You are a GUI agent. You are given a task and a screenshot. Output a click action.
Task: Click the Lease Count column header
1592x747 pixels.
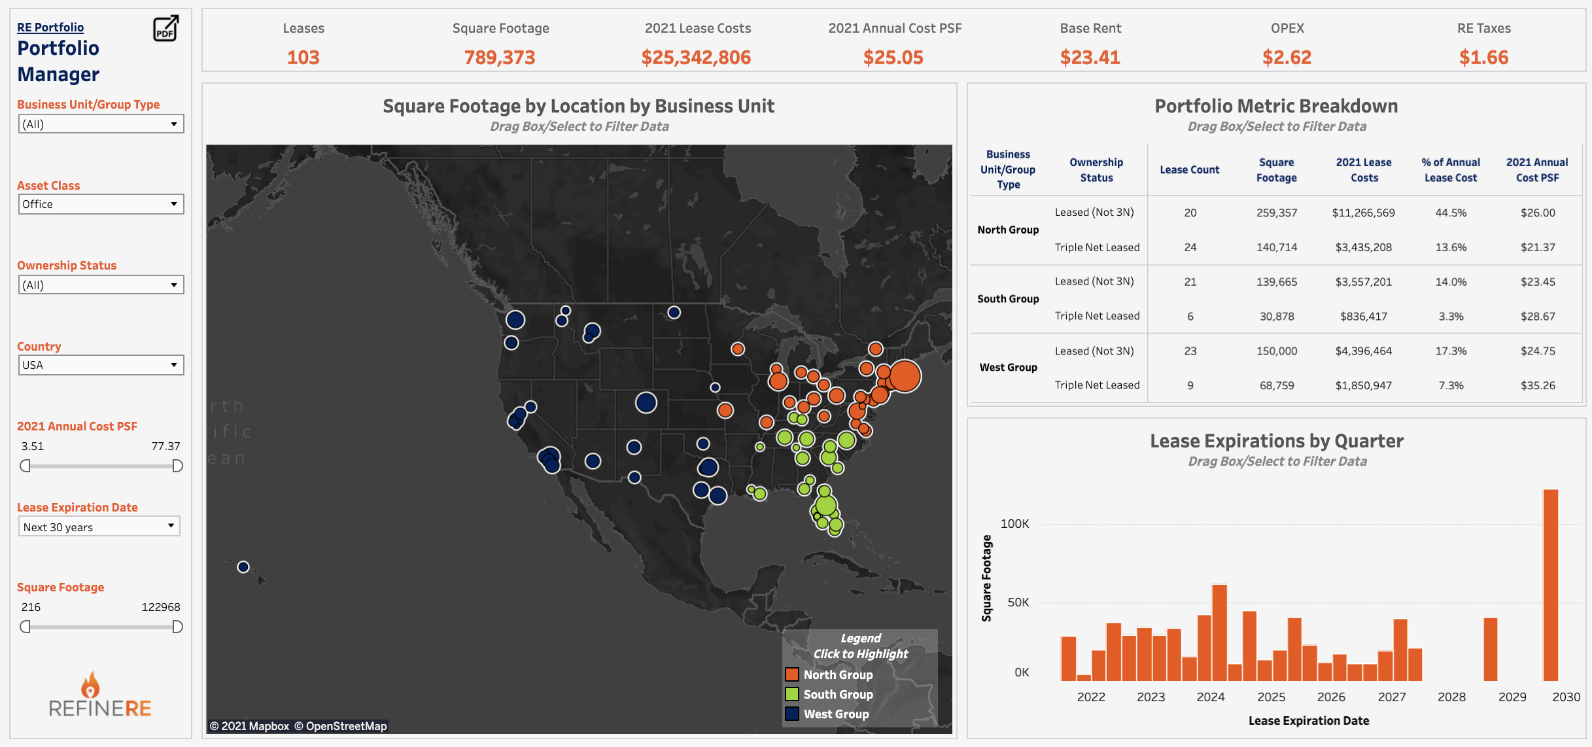click(1189, 170)
